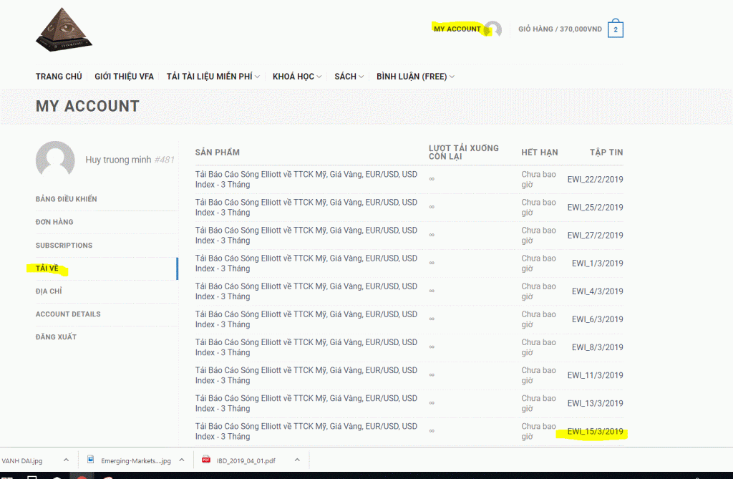The height and width of the screenshot is (479, 733).
Task: Open the Bình luận (Free) menu
Action: pos(415,77)
